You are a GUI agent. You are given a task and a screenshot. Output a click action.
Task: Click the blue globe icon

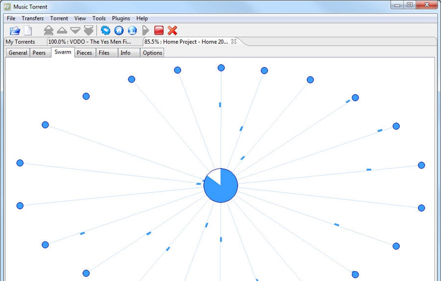[132, 30]
